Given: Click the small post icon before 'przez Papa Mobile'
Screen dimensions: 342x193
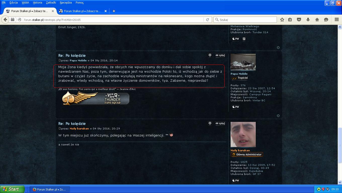Looking at the screenshot, I should pos(60,60).
